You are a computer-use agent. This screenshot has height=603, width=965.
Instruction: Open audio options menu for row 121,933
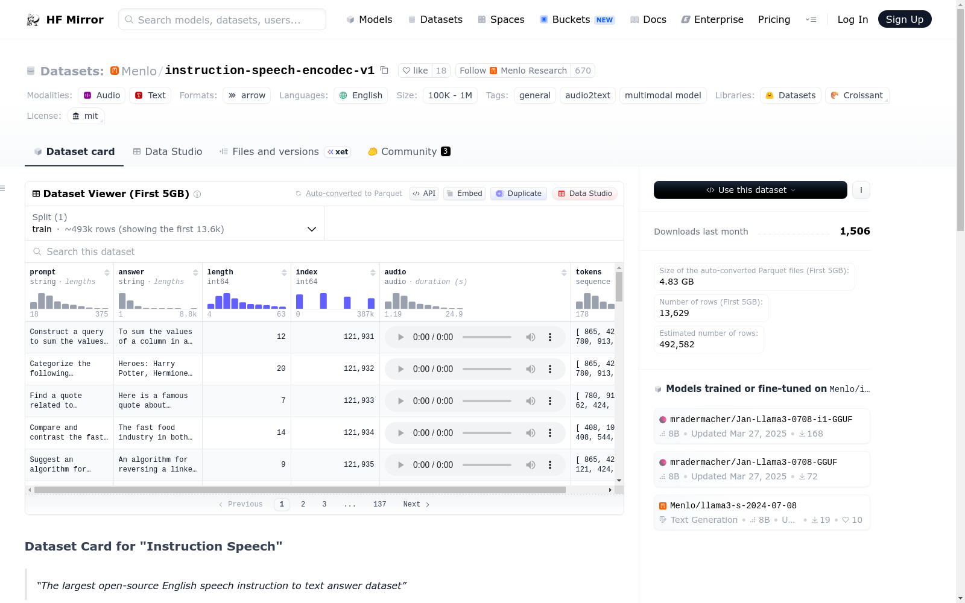tap(550, 401)
